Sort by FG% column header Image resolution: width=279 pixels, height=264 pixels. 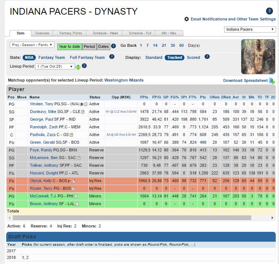click(175, 97)
